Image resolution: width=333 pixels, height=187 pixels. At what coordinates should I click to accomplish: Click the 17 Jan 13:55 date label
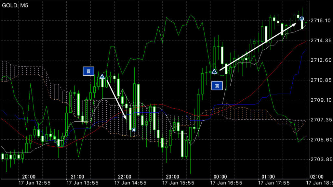click(82, 183)
